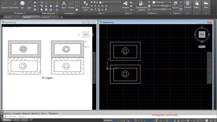Add a new layout tab
The height and width of the screenshot is (122, 217).
[31, 120]
